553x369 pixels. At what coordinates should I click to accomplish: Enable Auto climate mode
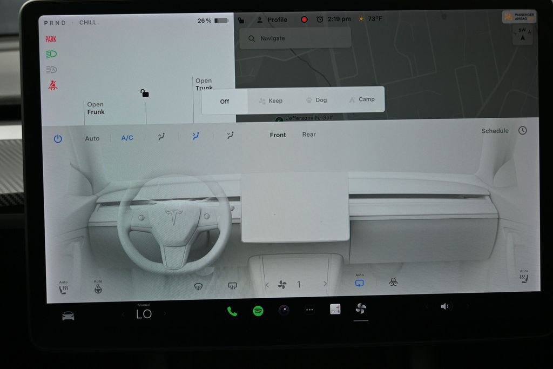click(x=92, y=138)
